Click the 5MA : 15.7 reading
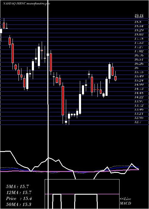 [17, 187]
